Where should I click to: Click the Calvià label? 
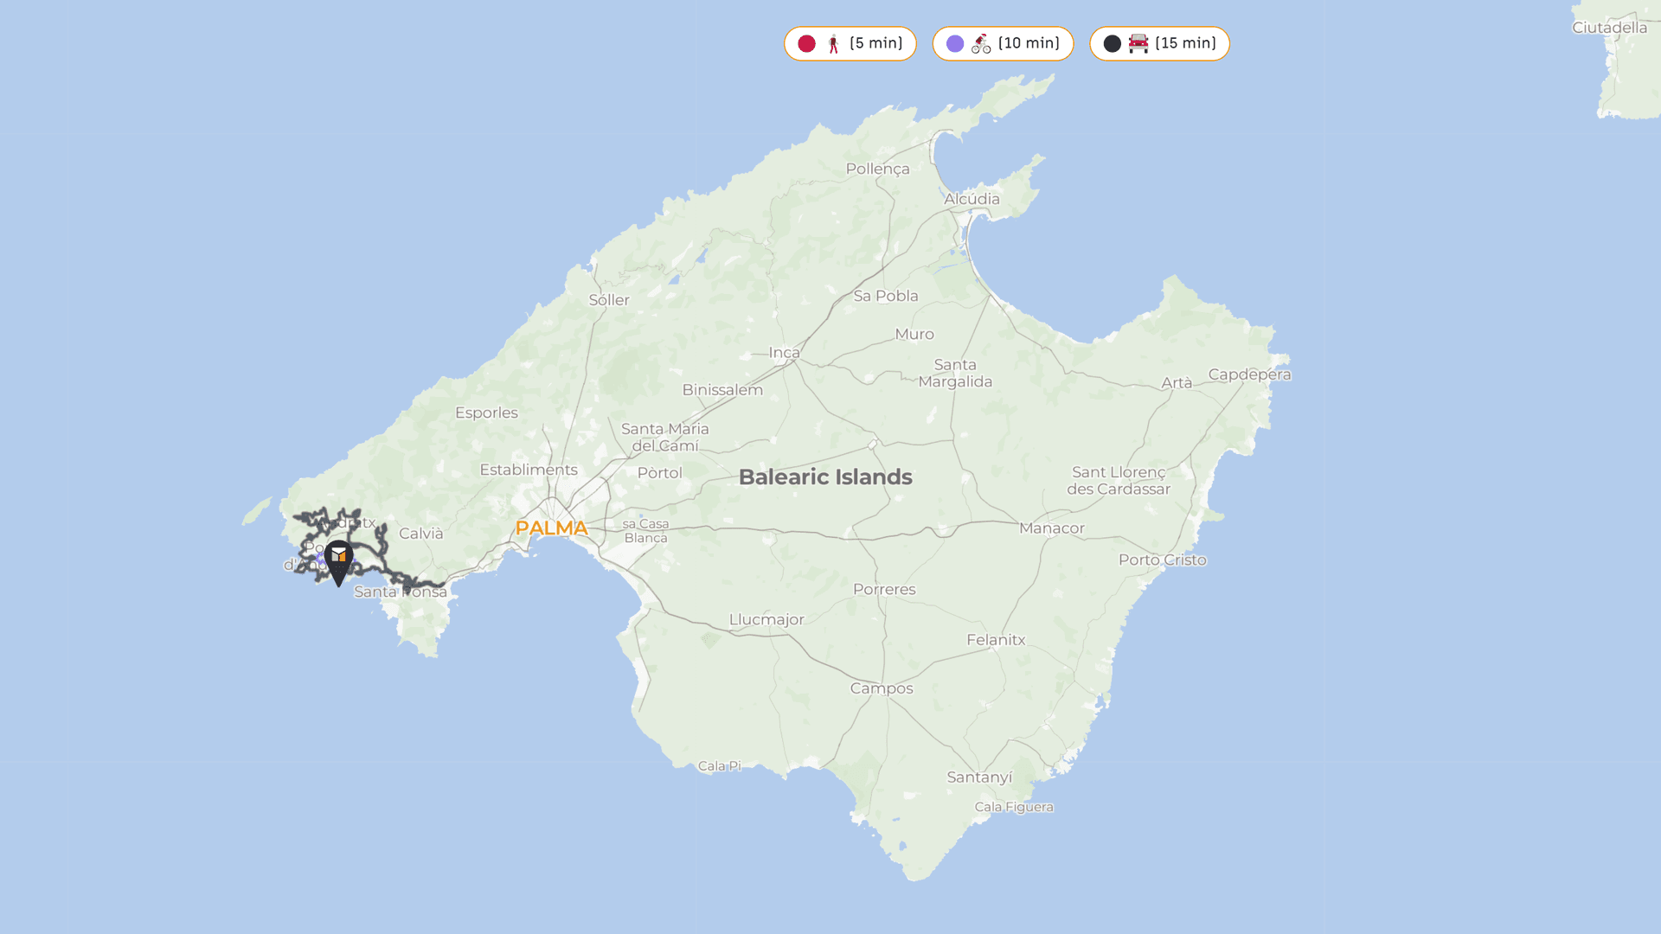[x=420, y=534]
